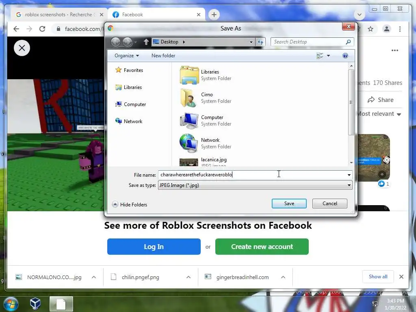Image resolution: width=416 pixels, height=312 pixels.
Task: Click the Save As dialog forward arrow
Action: click(x=127, y=42)
